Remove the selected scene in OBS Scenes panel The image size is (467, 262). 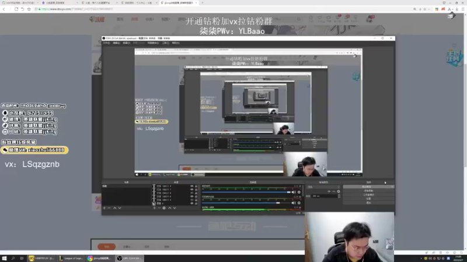(x=109, y=208)
